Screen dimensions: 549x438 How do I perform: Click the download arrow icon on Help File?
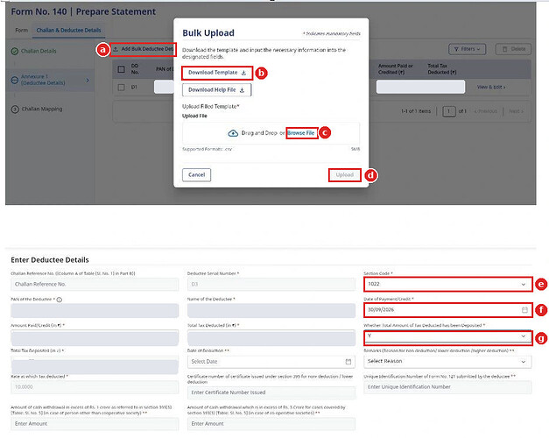click(x=242, y=90)
